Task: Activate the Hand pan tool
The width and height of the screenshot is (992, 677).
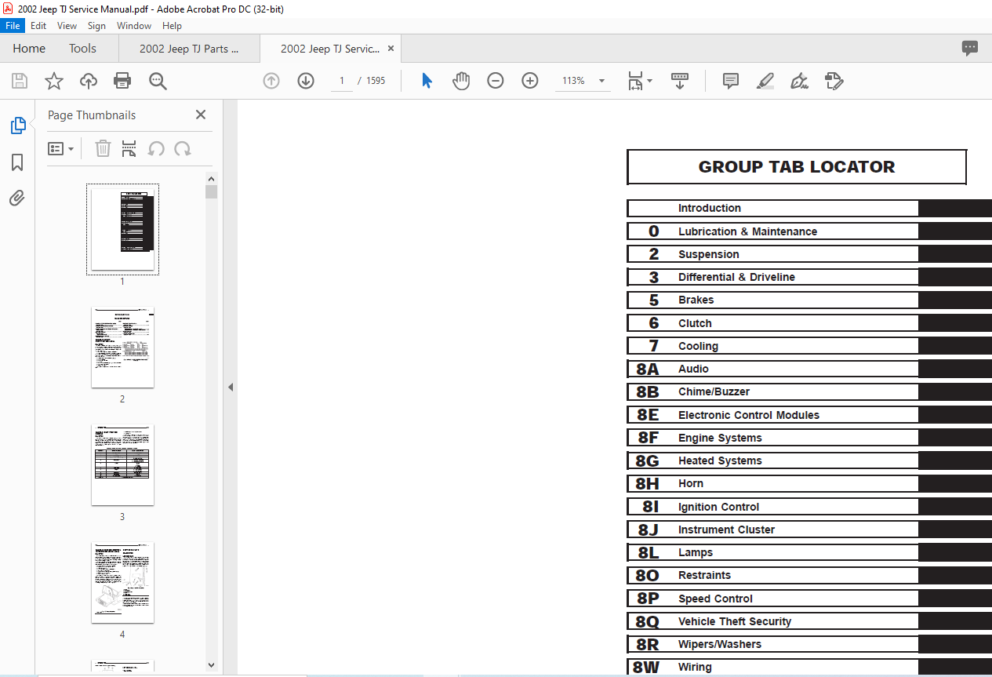Action: 461,81
